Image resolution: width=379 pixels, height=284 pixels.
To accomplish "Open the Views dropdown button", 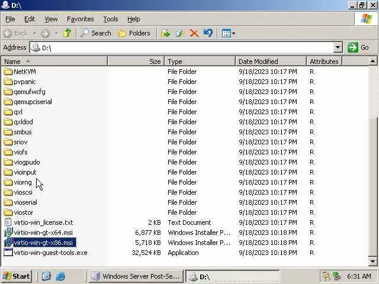I will (x=229, y=33).
